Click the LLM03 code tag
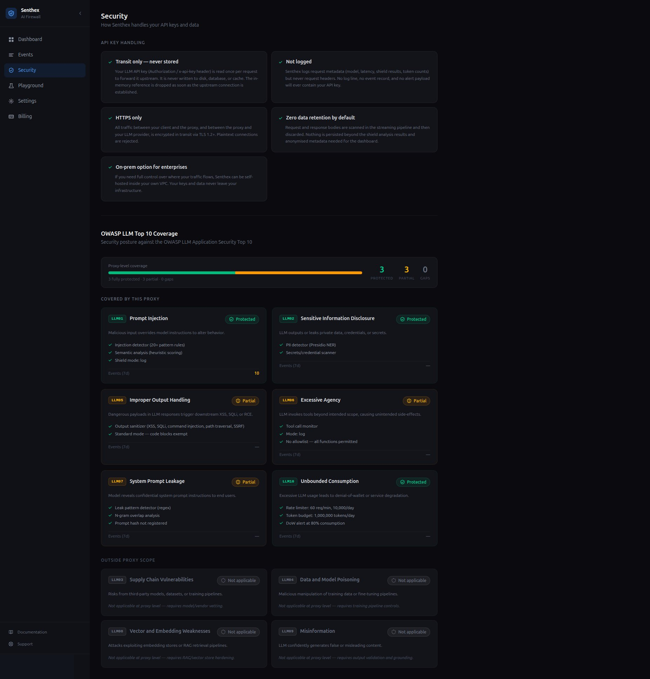The height and width of the screenshot is (679, 650). [x=117, y=580]
